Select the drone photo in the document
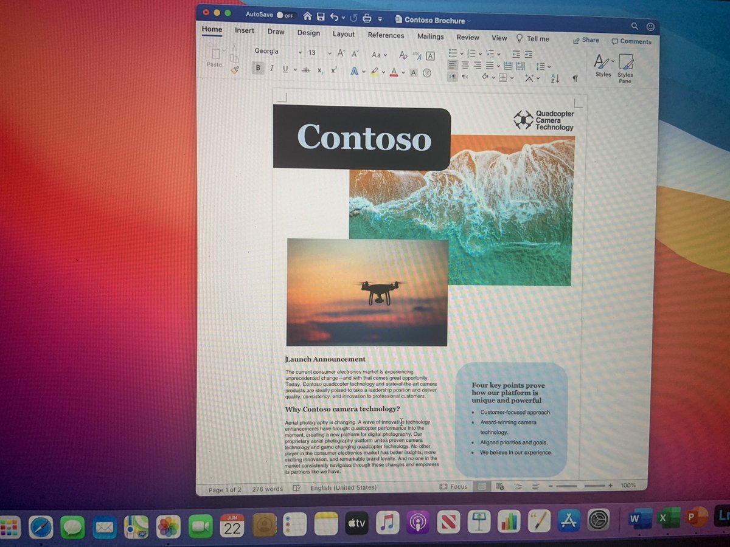This screenshot has height=547, width=730. (x=367, y=292)
